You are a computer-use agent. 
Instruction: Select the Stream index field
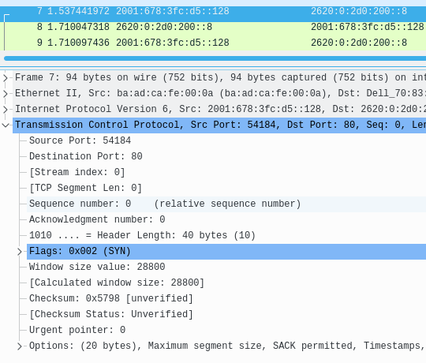[77, 172]
